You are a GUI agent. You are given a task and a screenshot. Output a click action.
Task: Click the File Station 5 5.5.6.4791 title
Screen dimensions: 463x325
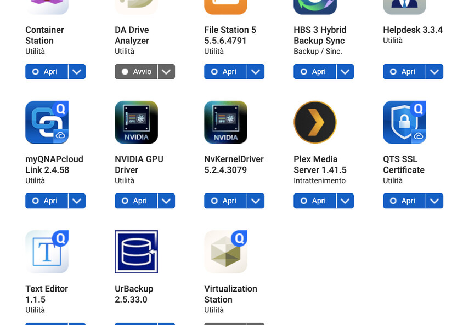230,35
